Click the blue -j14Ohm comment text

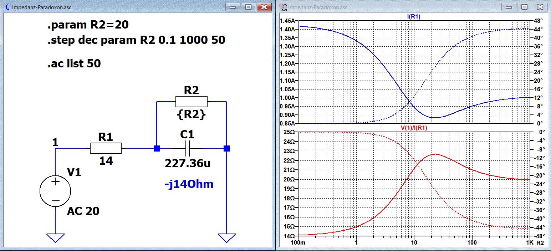pyautogui.click(x=189, y=184)
